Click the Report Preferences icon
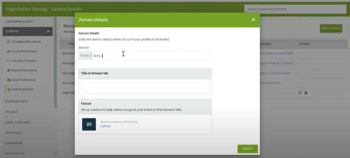 [8, 70]
